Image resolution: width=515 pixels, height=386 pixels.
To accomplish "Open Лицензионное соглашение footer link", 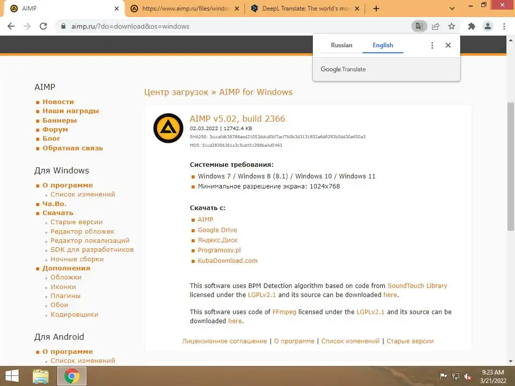I will [x=225, y=341].
